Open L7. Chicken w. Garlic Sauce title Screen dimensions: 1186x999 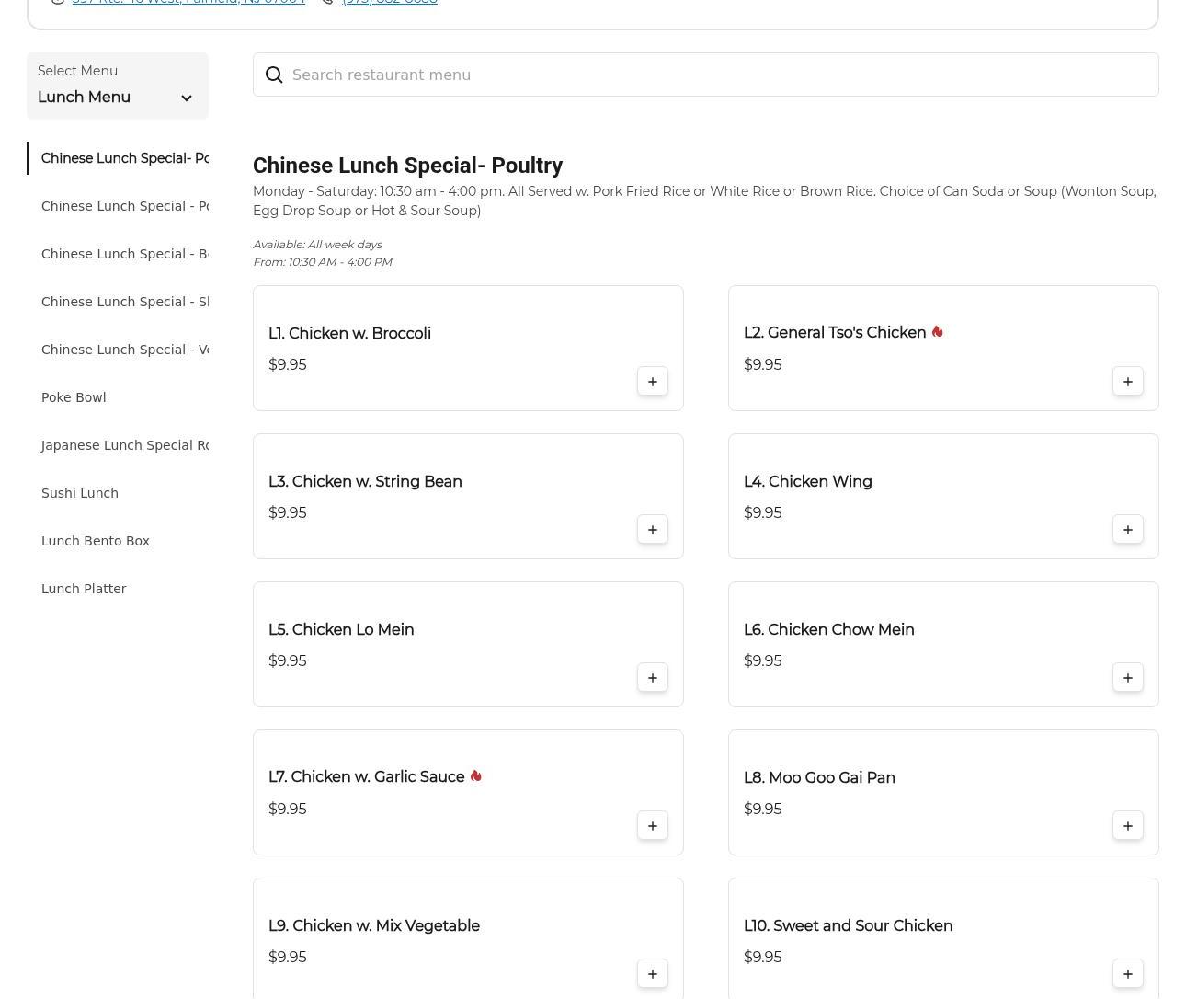point(367,777)
